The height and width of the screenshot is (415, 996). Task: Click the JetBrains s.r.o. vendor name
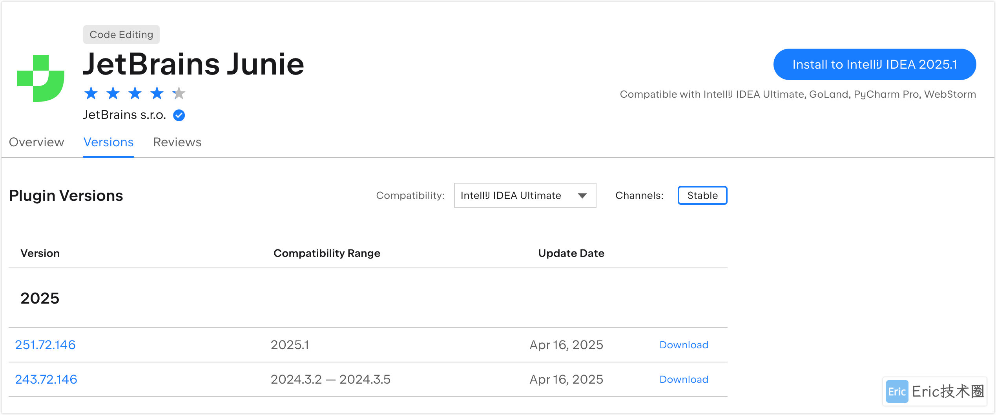point(124,115)
